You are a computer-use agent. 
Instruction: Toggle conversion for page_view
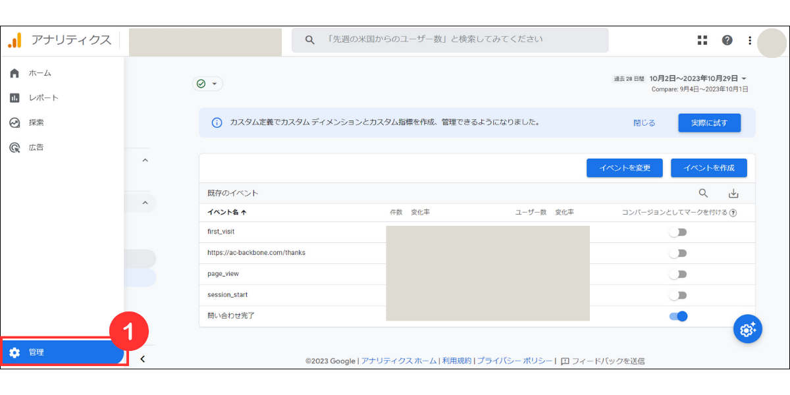tap(677, 274)
